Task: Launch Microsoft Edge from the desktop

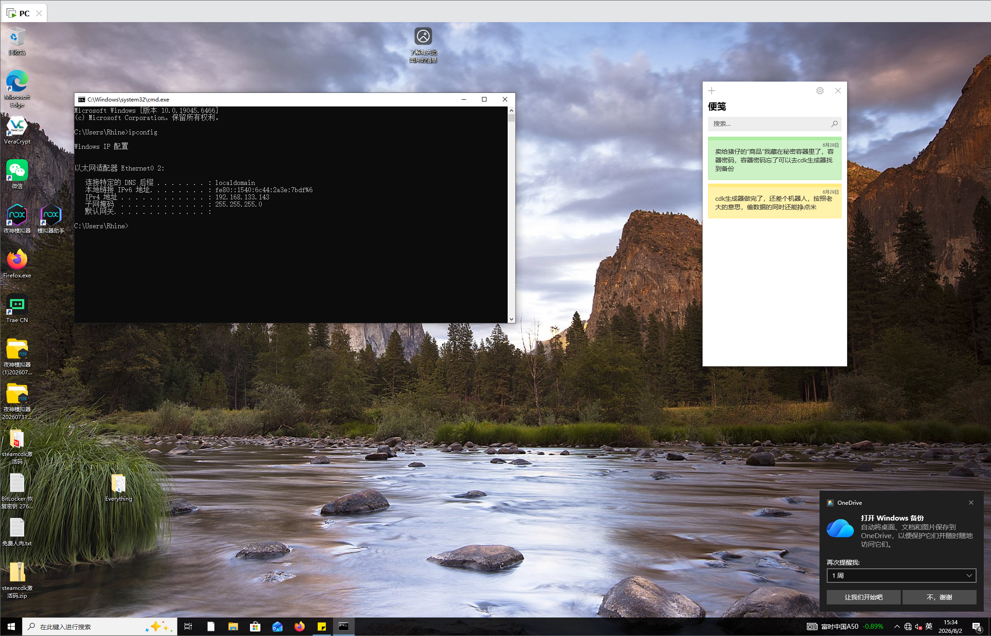Action: 17,89
